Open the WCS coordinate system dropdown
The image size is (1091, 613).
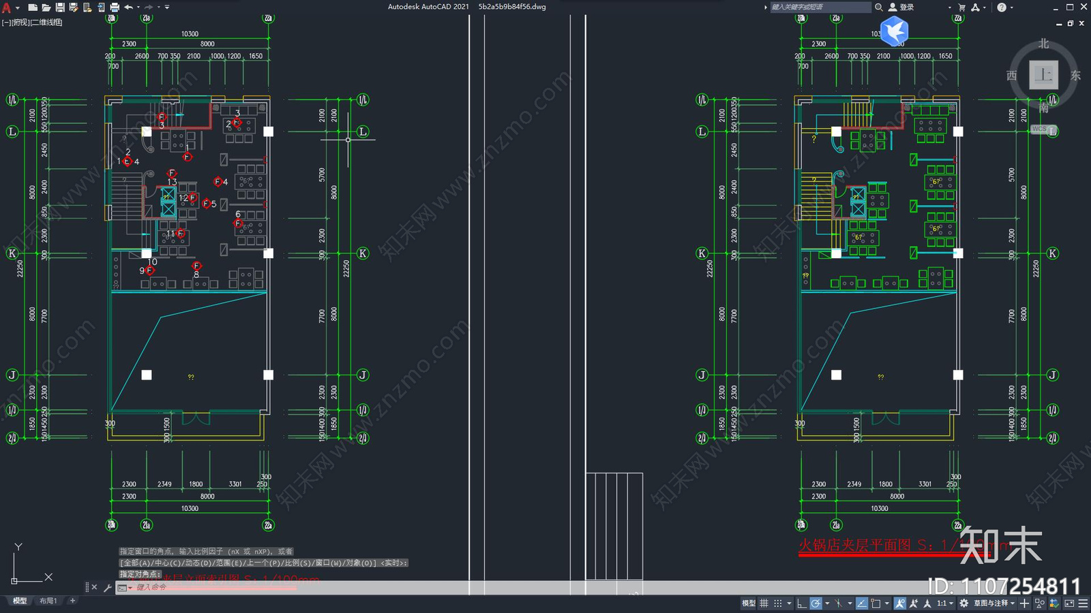tap(1043, 129)
